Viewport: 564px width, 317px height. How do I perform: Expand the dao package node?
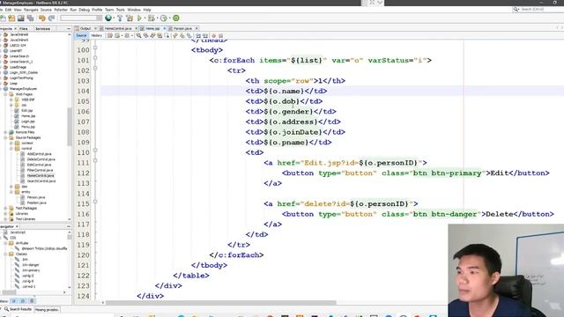tap(11, 187)
